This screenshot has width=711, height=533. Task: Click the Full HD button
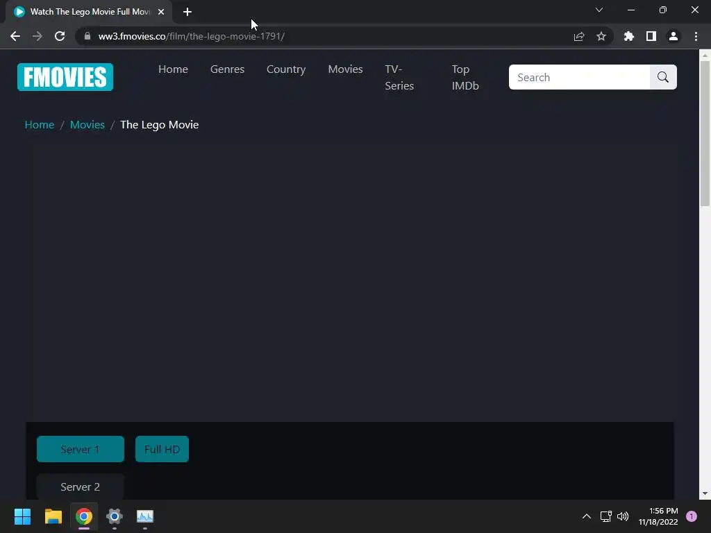(162, 449)
